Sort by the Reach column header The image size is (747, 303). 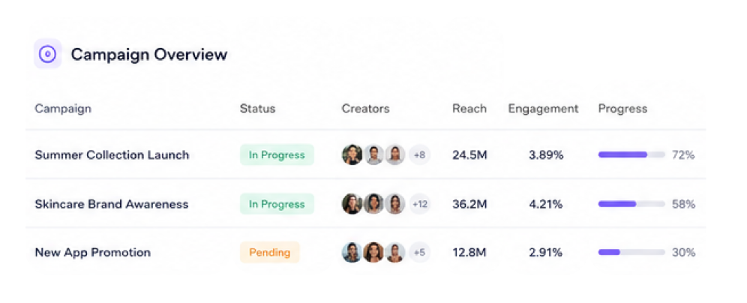pos(469,109)
